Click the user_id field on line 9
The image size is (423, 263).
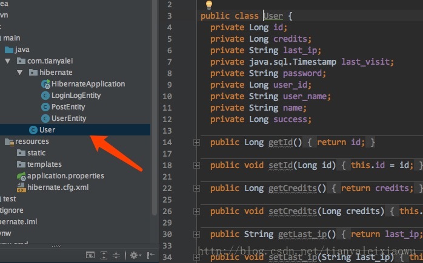pos(290,85)
